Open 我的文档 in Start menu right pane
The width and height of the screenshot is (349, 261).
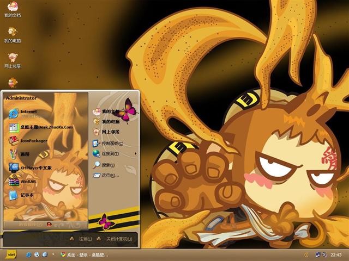tap(106, 111)
